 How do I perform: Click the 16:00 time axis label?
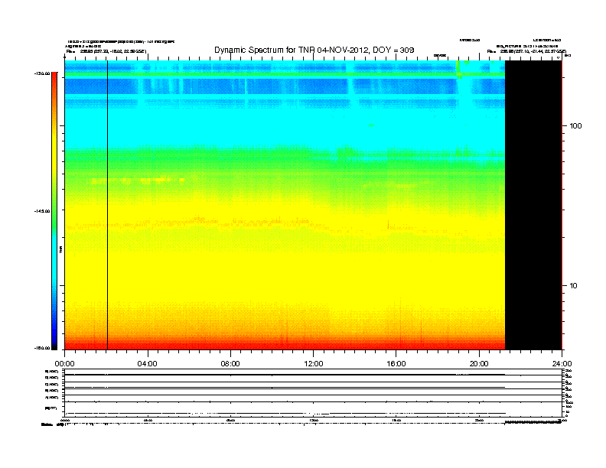(396, 364)
